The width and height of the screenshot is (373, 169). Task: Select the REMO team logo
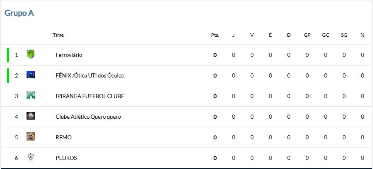(31, 136)
